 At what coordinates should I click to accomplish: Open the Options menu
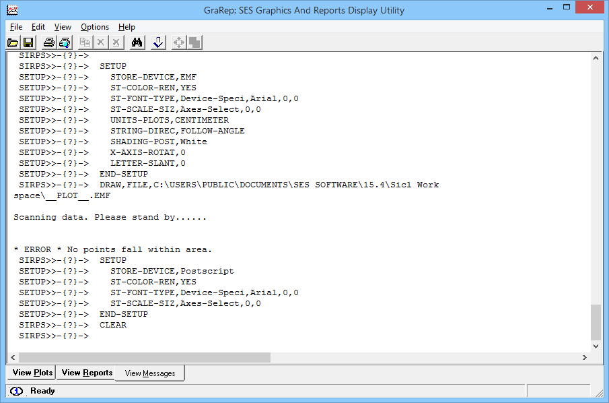[95, 27]
